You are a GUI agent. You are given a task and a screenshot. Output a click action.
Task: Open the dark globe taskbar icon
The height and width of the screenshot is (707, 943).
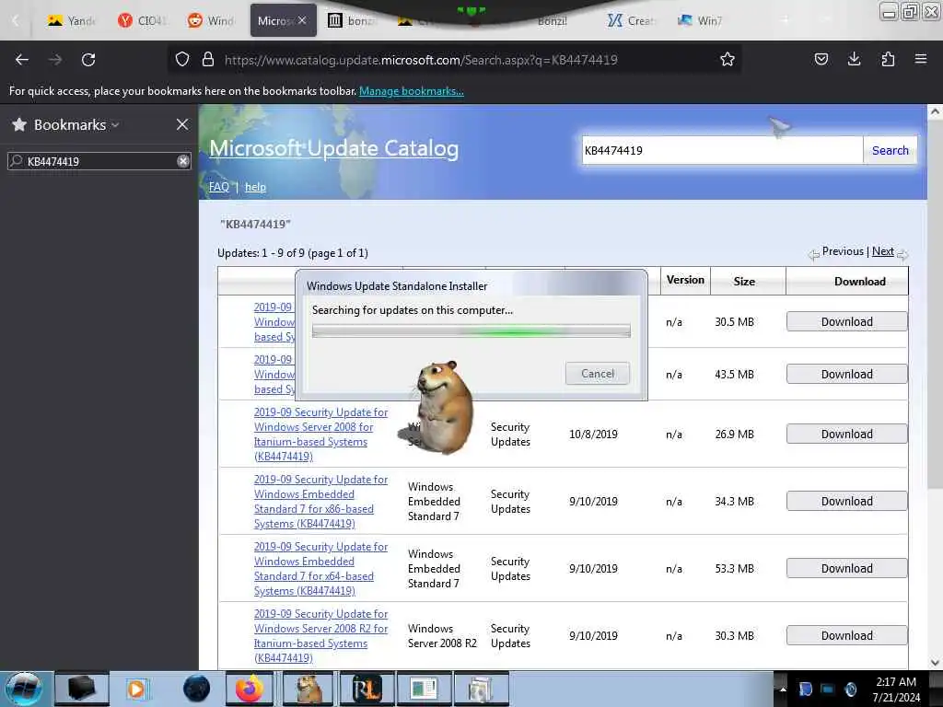point(196,689)
